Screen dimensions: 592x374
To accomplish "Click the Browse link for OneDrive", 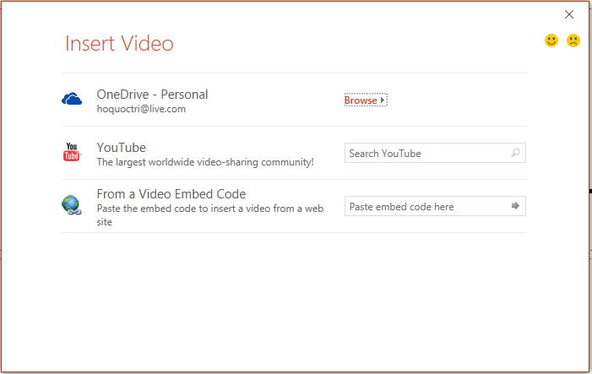I will point(366,100).
